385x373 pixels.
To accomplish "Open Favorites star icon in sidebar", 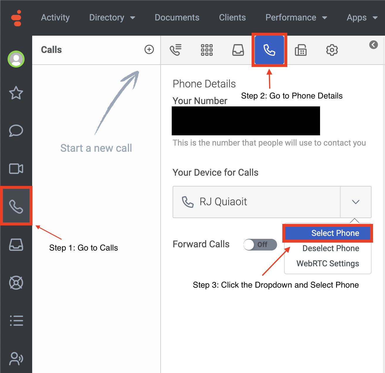I will click(x=16, y=93).
